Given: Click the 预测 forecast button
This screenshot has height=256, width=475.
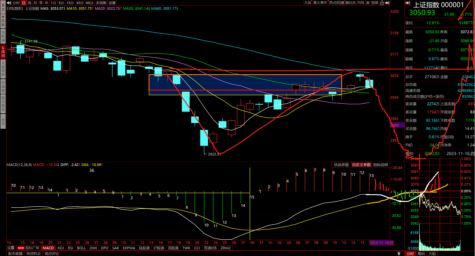Looking at the screenshot, I should coord(375,3).
